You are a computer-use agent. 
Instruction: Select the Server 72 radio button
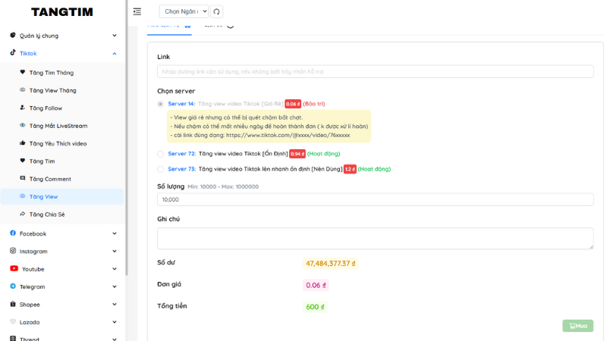click(x=160, y=154)
